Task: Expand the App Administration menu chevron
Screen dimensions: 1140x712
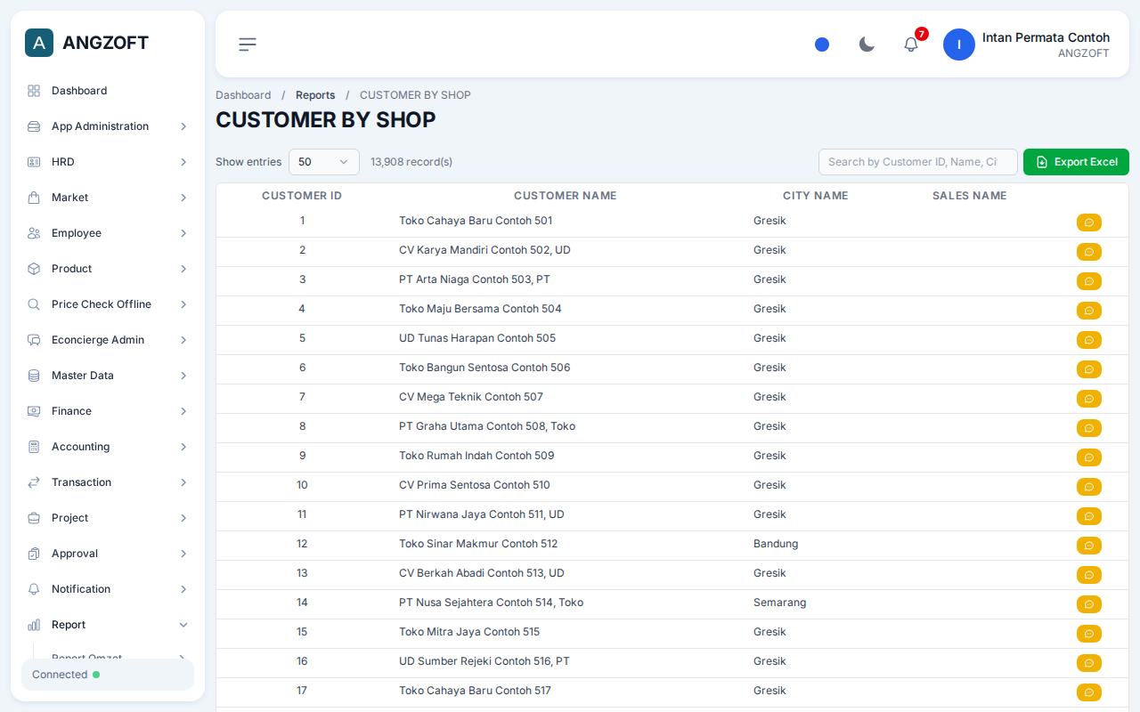Action: 183,126
